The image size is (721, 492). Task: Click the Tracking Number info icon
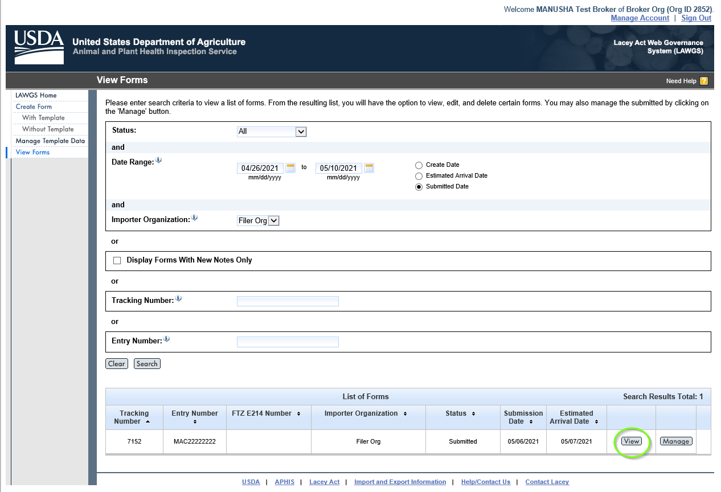click(x=179, y=299)
